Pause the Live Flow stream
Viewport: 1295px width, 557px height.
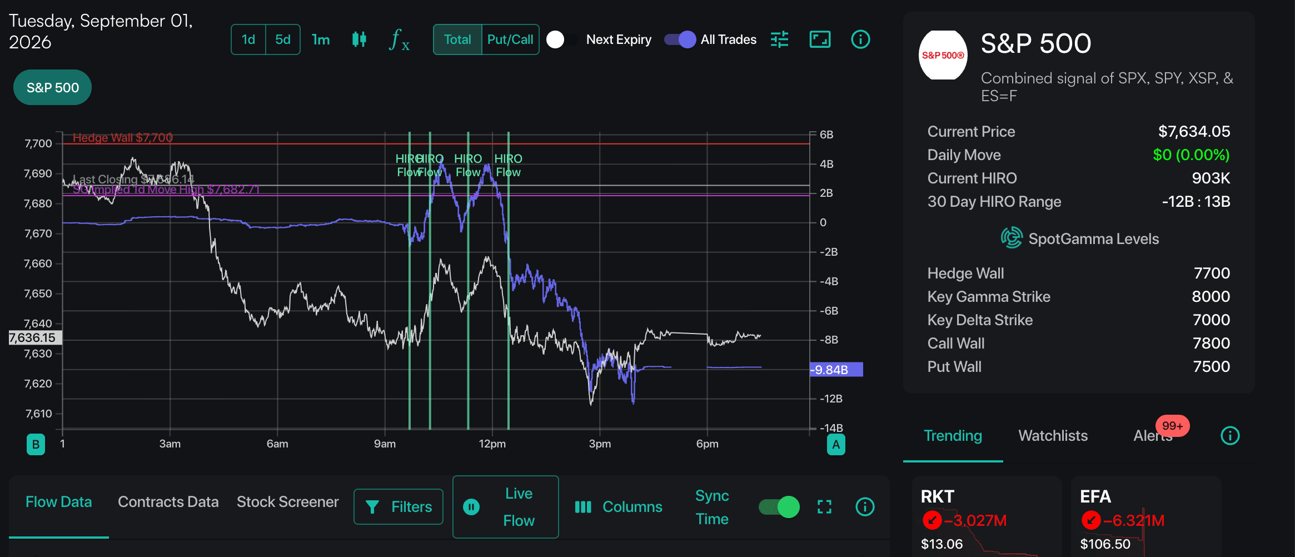pyautogui.click(x=471, y=507)
